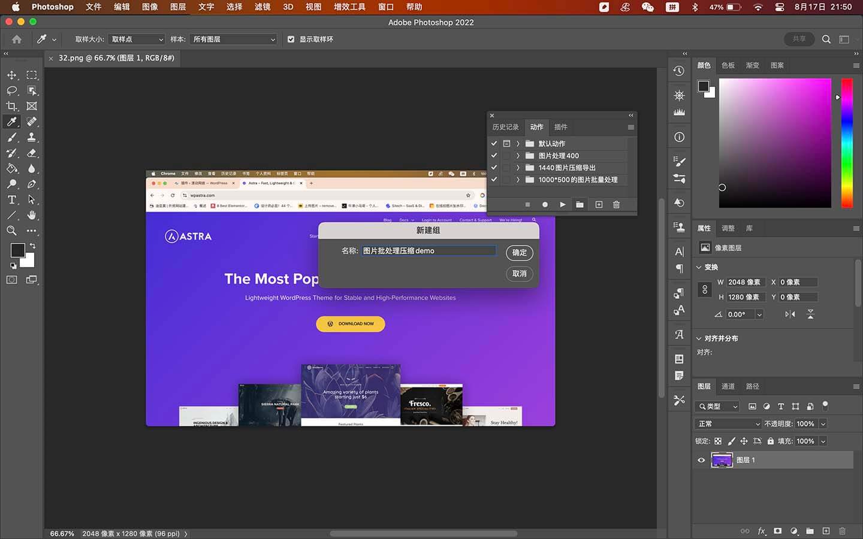863x539 pixels.
Task: Switch to the 色板 tab
Action: [x=728, y=65]
